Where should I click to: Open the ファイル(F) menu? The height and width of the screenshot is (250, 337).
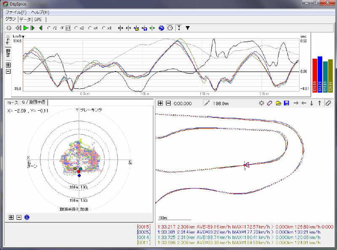click(16, 13)
